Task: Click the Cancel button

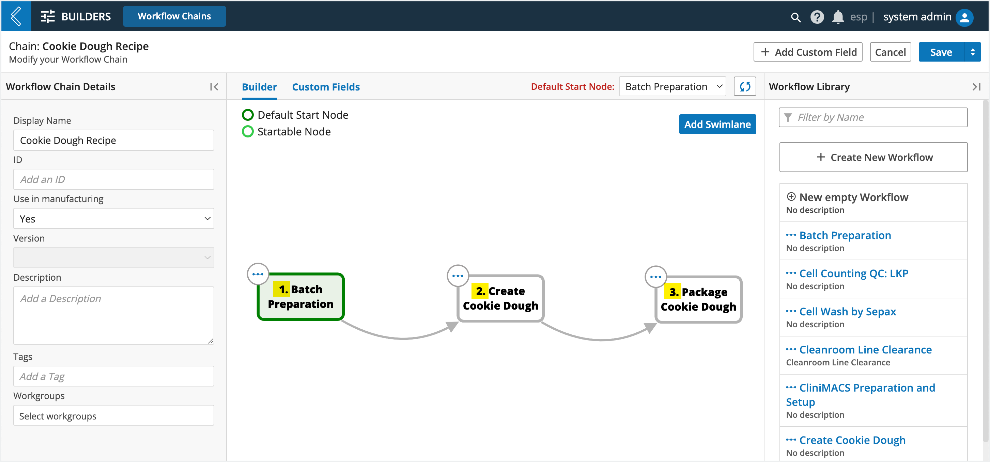Action: pyautogui.click(x=891, y=52)
